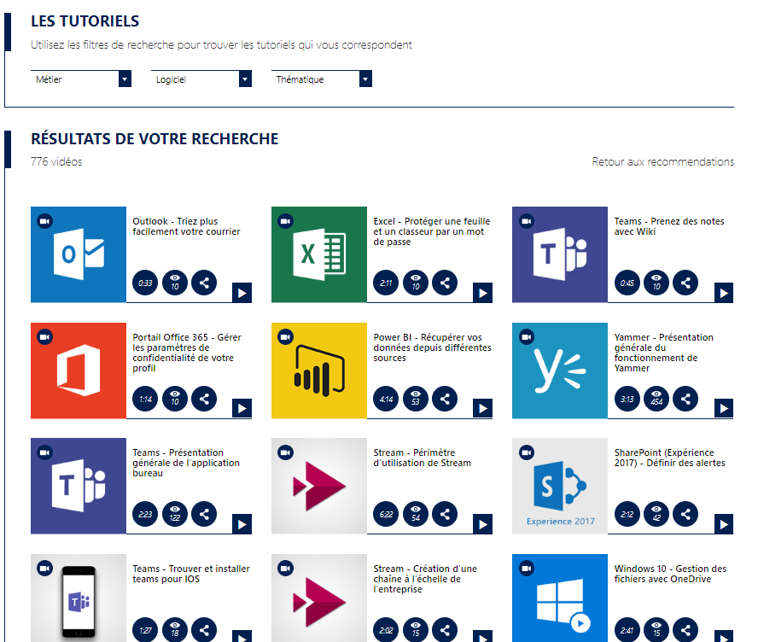Open title 'Teams - Prenez des notes avec Wiki'

pos(669,226)
